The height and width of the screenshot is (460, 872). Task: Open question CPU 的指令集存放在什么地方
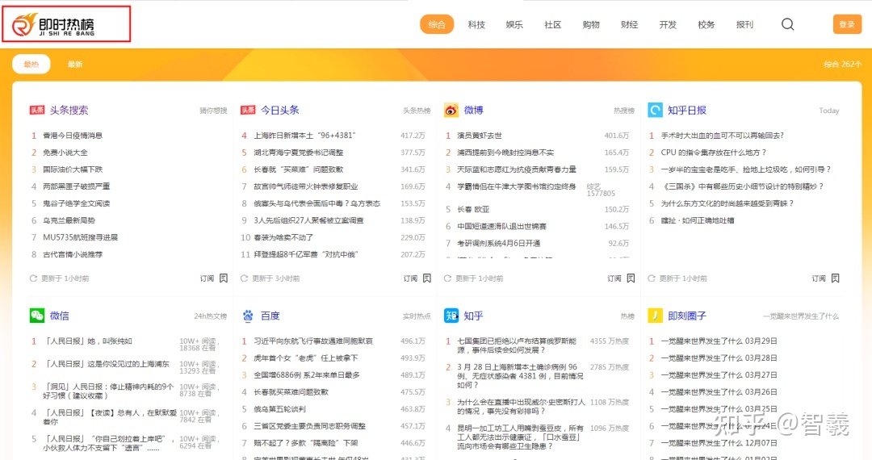click(714, 153)
